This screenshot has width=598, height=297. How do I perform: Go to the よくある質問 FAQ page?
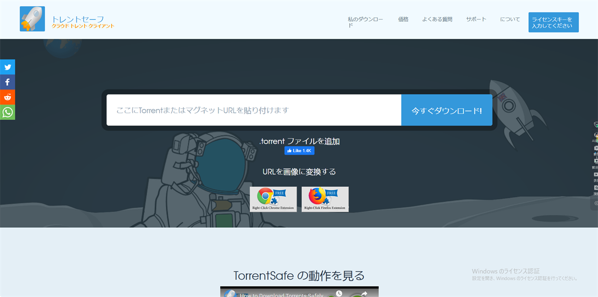437,19
